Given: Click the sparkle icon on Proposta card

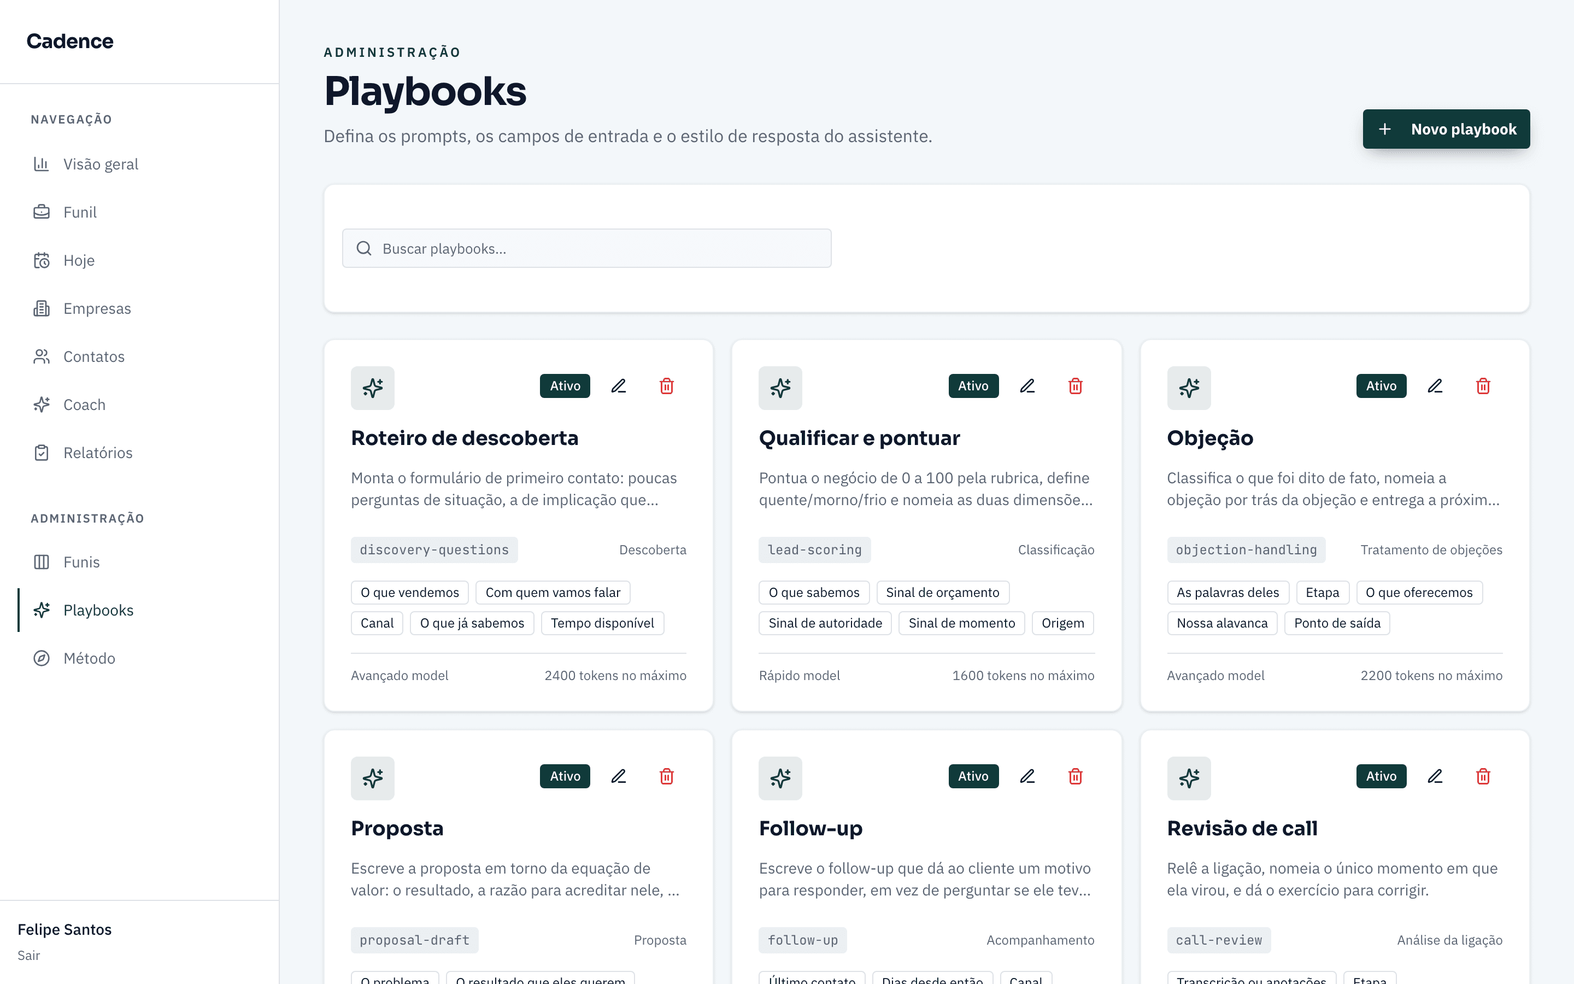Looking at the screenshot, I should click(x=373, y=778).
